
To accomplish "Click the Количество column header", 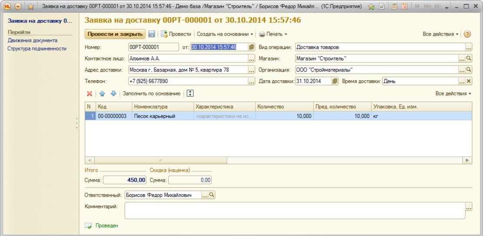I will [285, 107].
